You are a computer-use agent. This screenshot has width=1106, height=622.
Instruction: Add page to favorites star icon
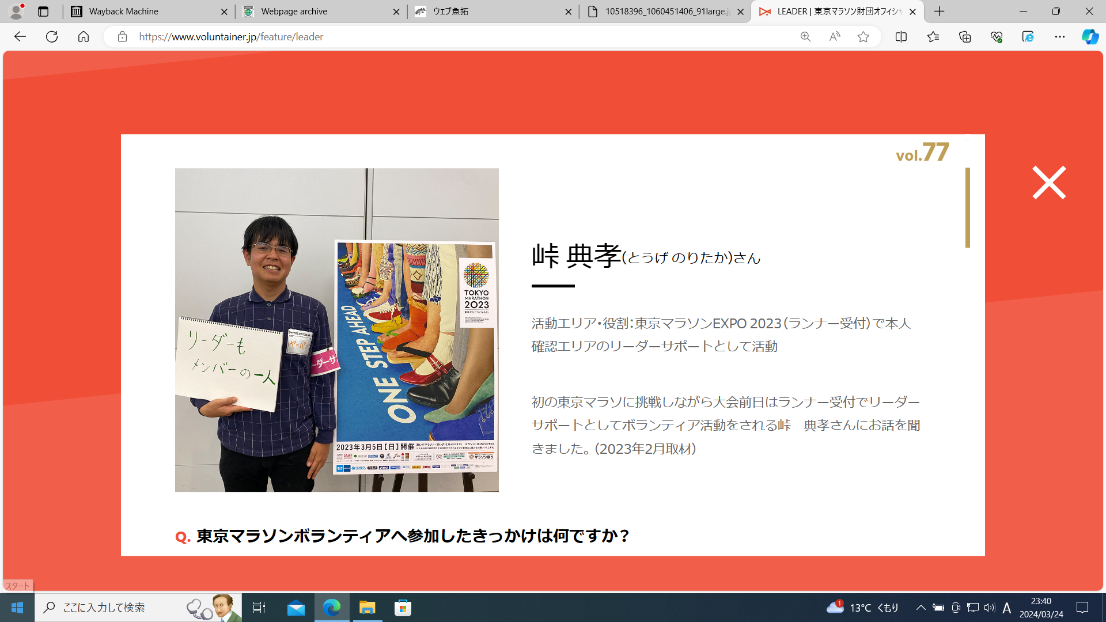(863, 37)
